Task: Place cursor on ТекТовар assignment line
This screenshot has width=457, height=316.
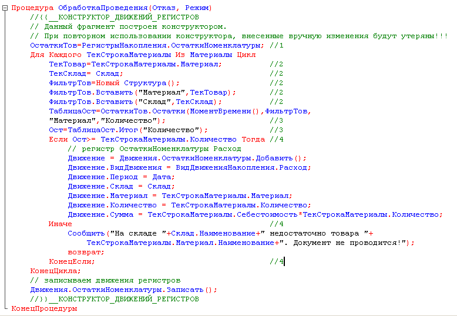Action: 135,64
